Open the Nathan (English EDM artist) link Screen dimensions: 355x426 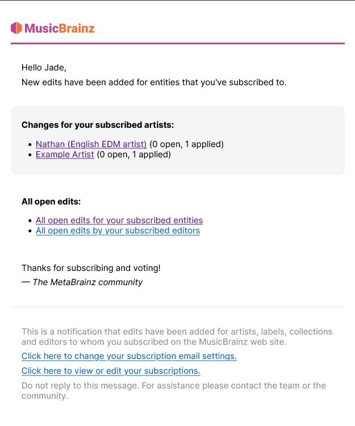(x=91, y=144)
